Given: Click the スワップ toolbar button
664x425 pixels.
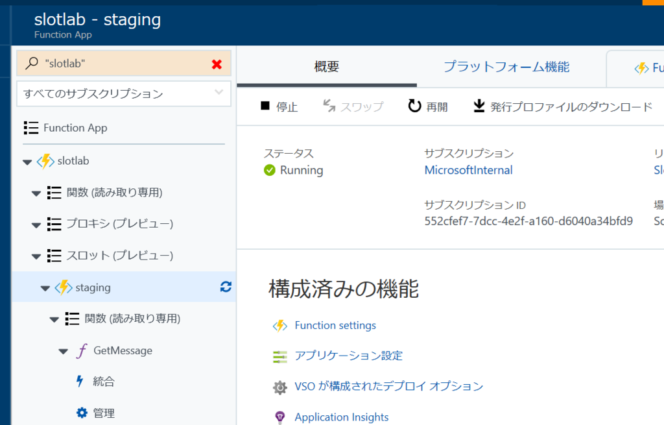Looking at the screenshot, I should (353, 107).
